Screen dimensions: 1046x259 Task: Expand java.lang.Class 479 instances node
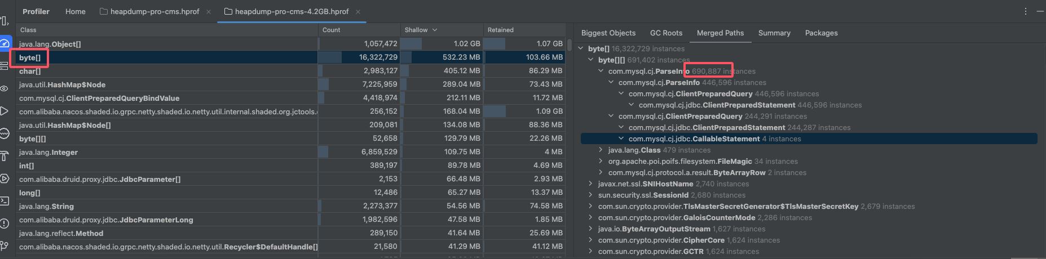(x=601, y=150)
